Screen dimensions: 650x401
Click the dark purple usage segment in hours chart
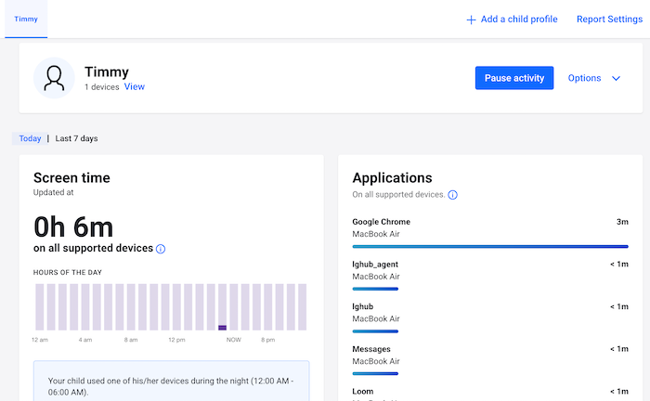(x=222, y=328)
